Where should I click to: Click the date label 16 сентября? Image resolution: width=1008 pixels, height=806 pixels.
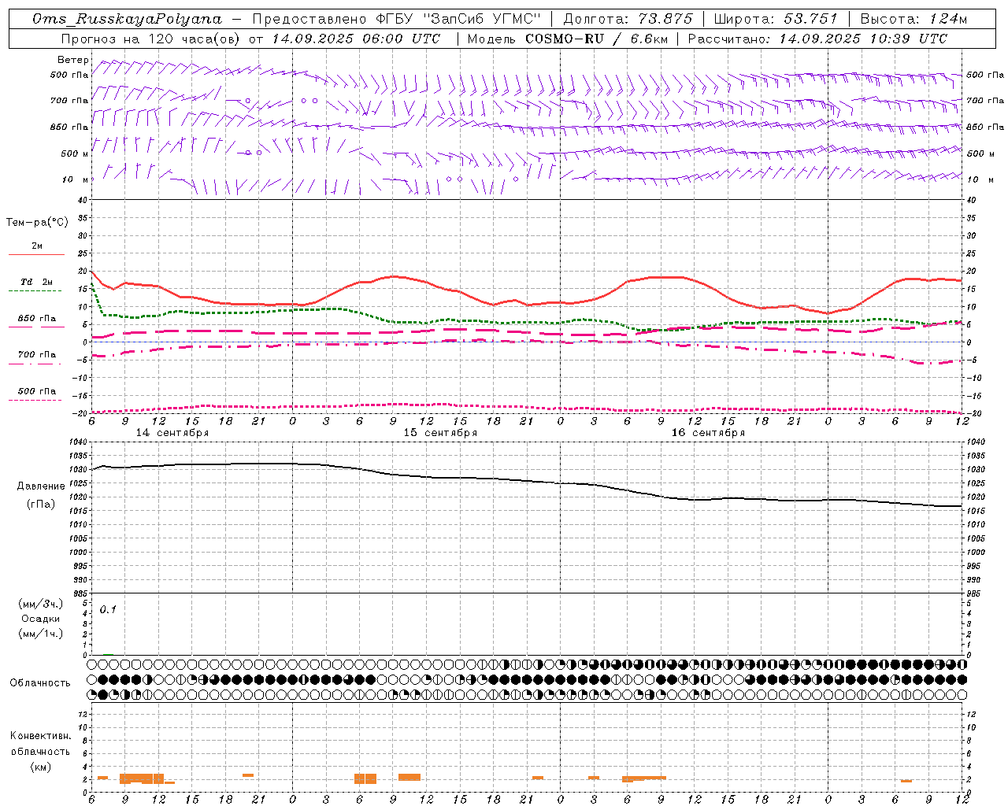pos(708,433)
